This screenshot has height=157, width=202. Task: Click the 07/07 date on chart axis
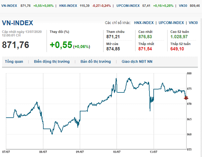click(6, 152)
